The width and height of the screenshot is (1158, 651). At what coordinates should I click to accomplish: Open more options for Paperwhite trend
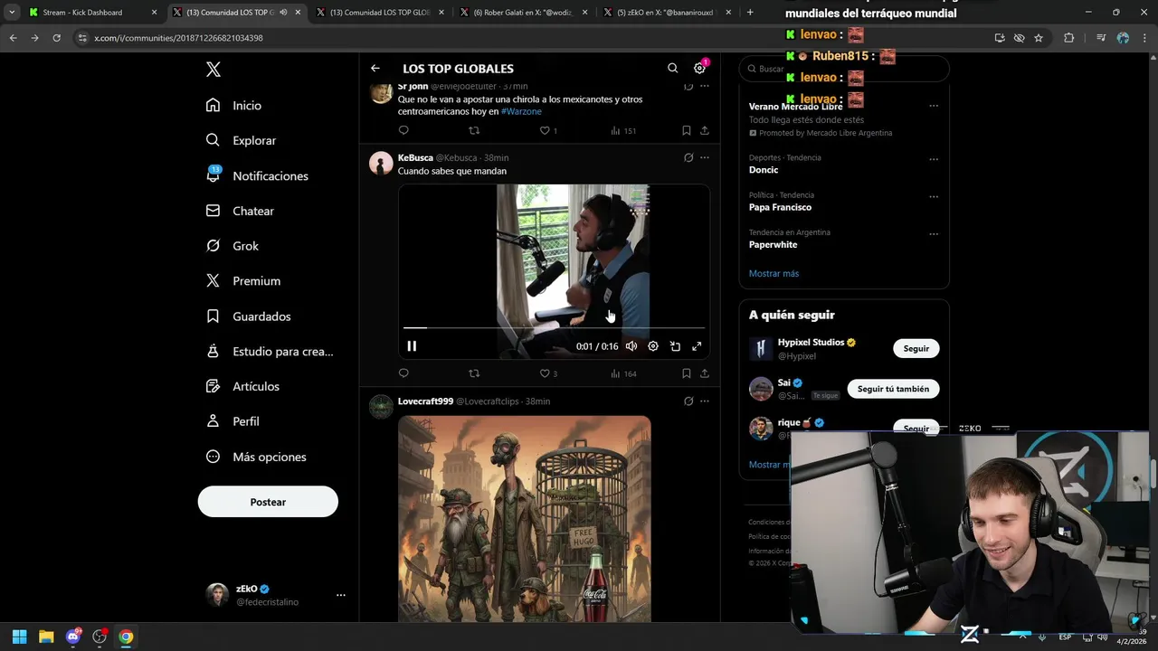coord(934,234)
